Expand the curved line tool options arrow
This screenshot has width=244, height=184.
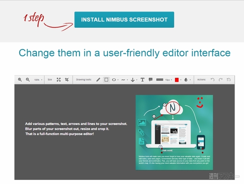127,80
